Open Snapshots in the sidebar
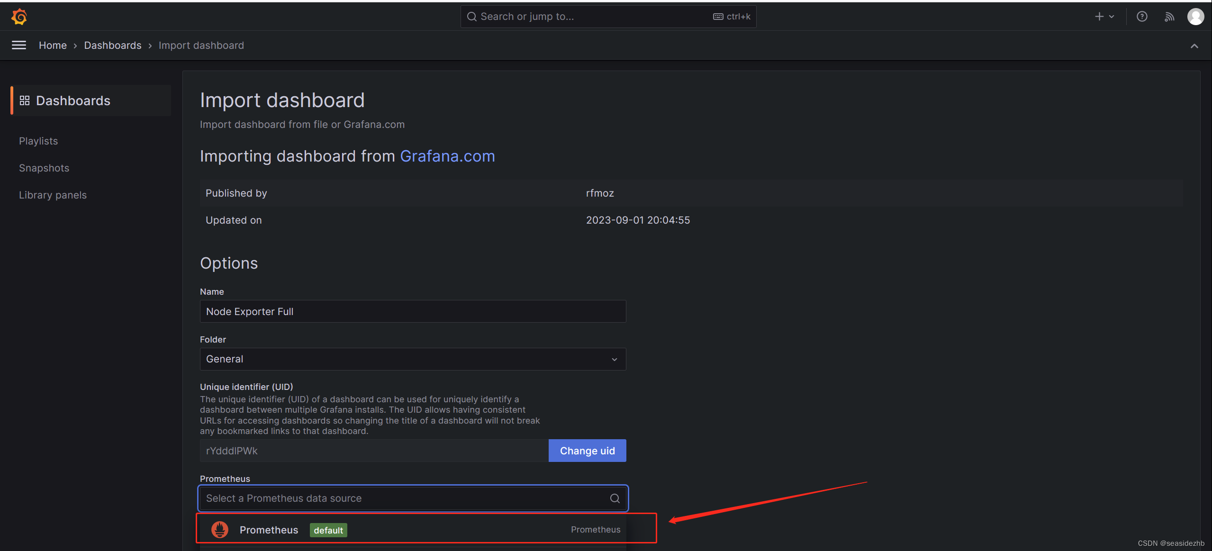This screenshot has width=1212, height=551. click(x=44, y=168)
